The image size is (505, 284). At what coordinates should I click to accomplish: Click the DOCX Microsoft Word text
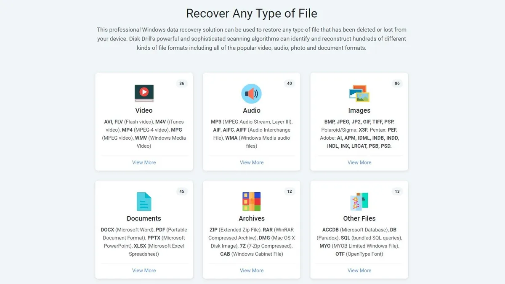coord(127,230)
